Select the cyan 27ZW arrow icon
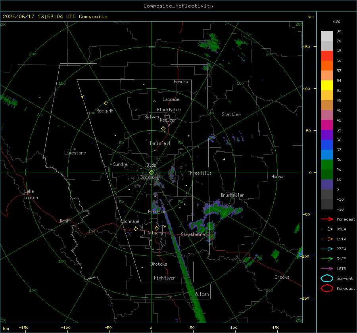 pyautogui.click(x=327, y=249)
